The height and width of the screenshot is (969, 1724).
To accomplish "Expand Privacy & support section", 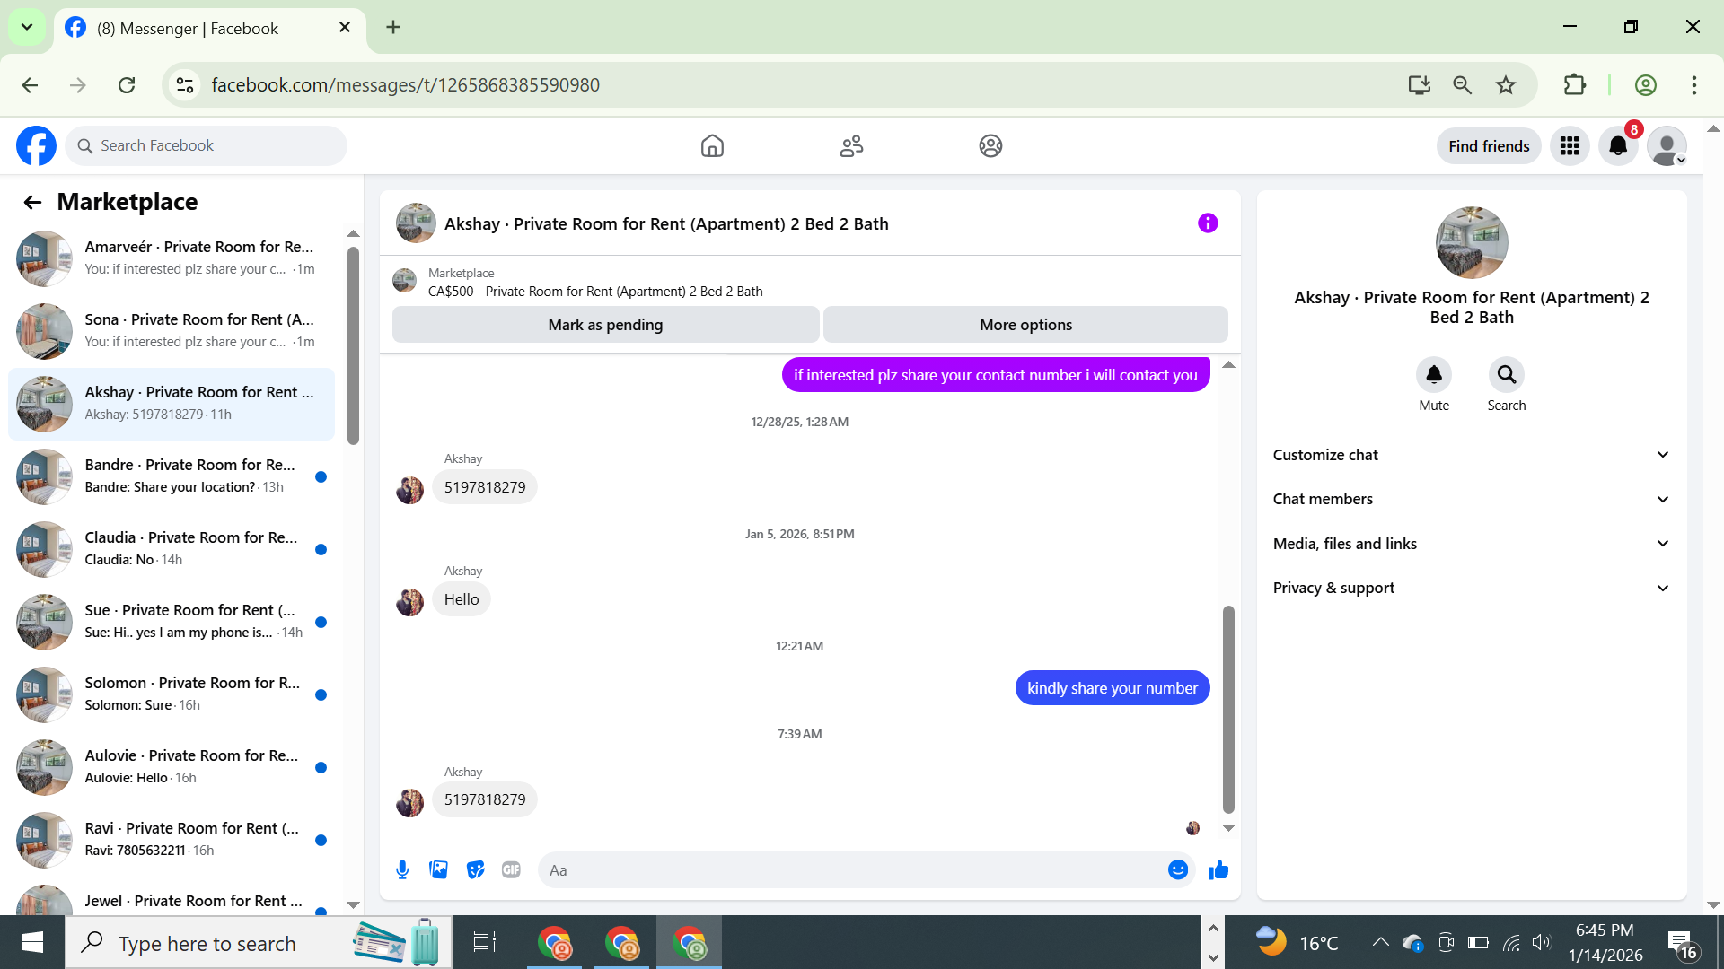I will [x=1471, y=588].
